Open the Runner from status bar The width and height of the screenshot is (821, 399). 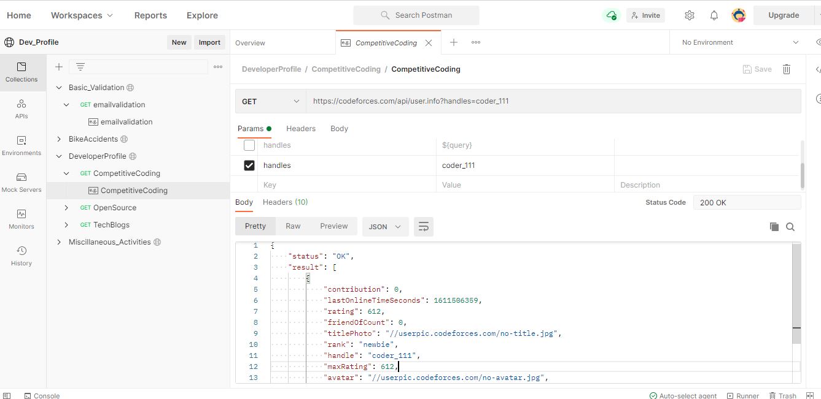(743, 396)
